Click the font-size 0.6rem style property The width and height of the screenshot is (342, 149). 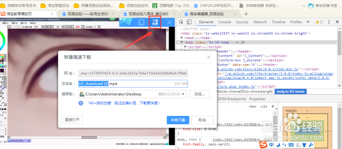(200, 129)
